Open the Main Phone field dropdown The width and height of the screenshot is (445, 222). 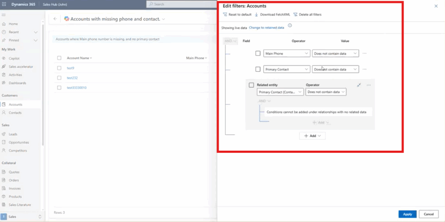pos(286,53)
